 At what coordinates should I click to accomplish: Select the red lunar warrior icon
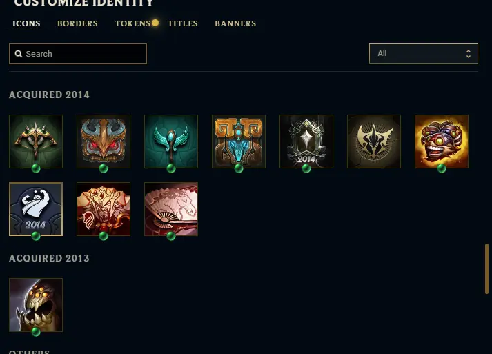pyautogui.click(x=104, y=209)
